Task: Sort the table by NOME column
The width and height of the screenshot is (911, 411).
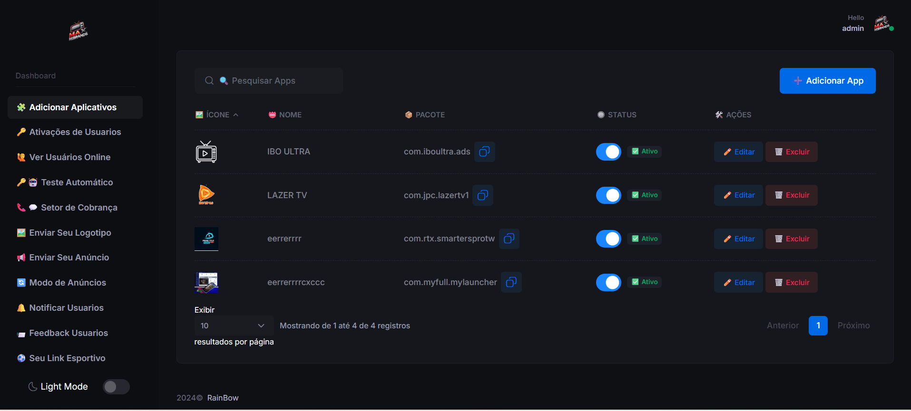Action: (290, 115)
